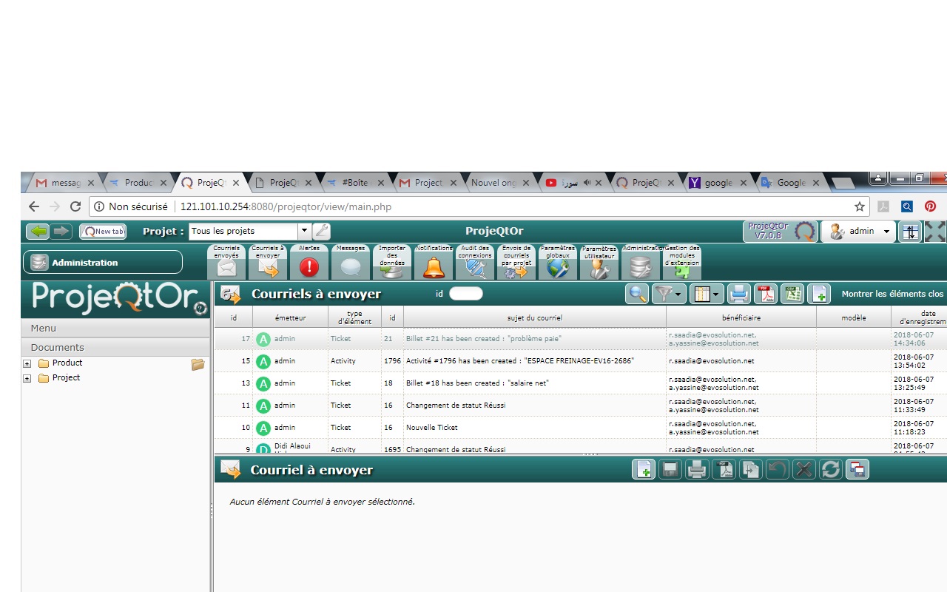This screenshot has height=592, width=947.
Task: Click refresh icon in detail toolbar
Action: [830, 470]
